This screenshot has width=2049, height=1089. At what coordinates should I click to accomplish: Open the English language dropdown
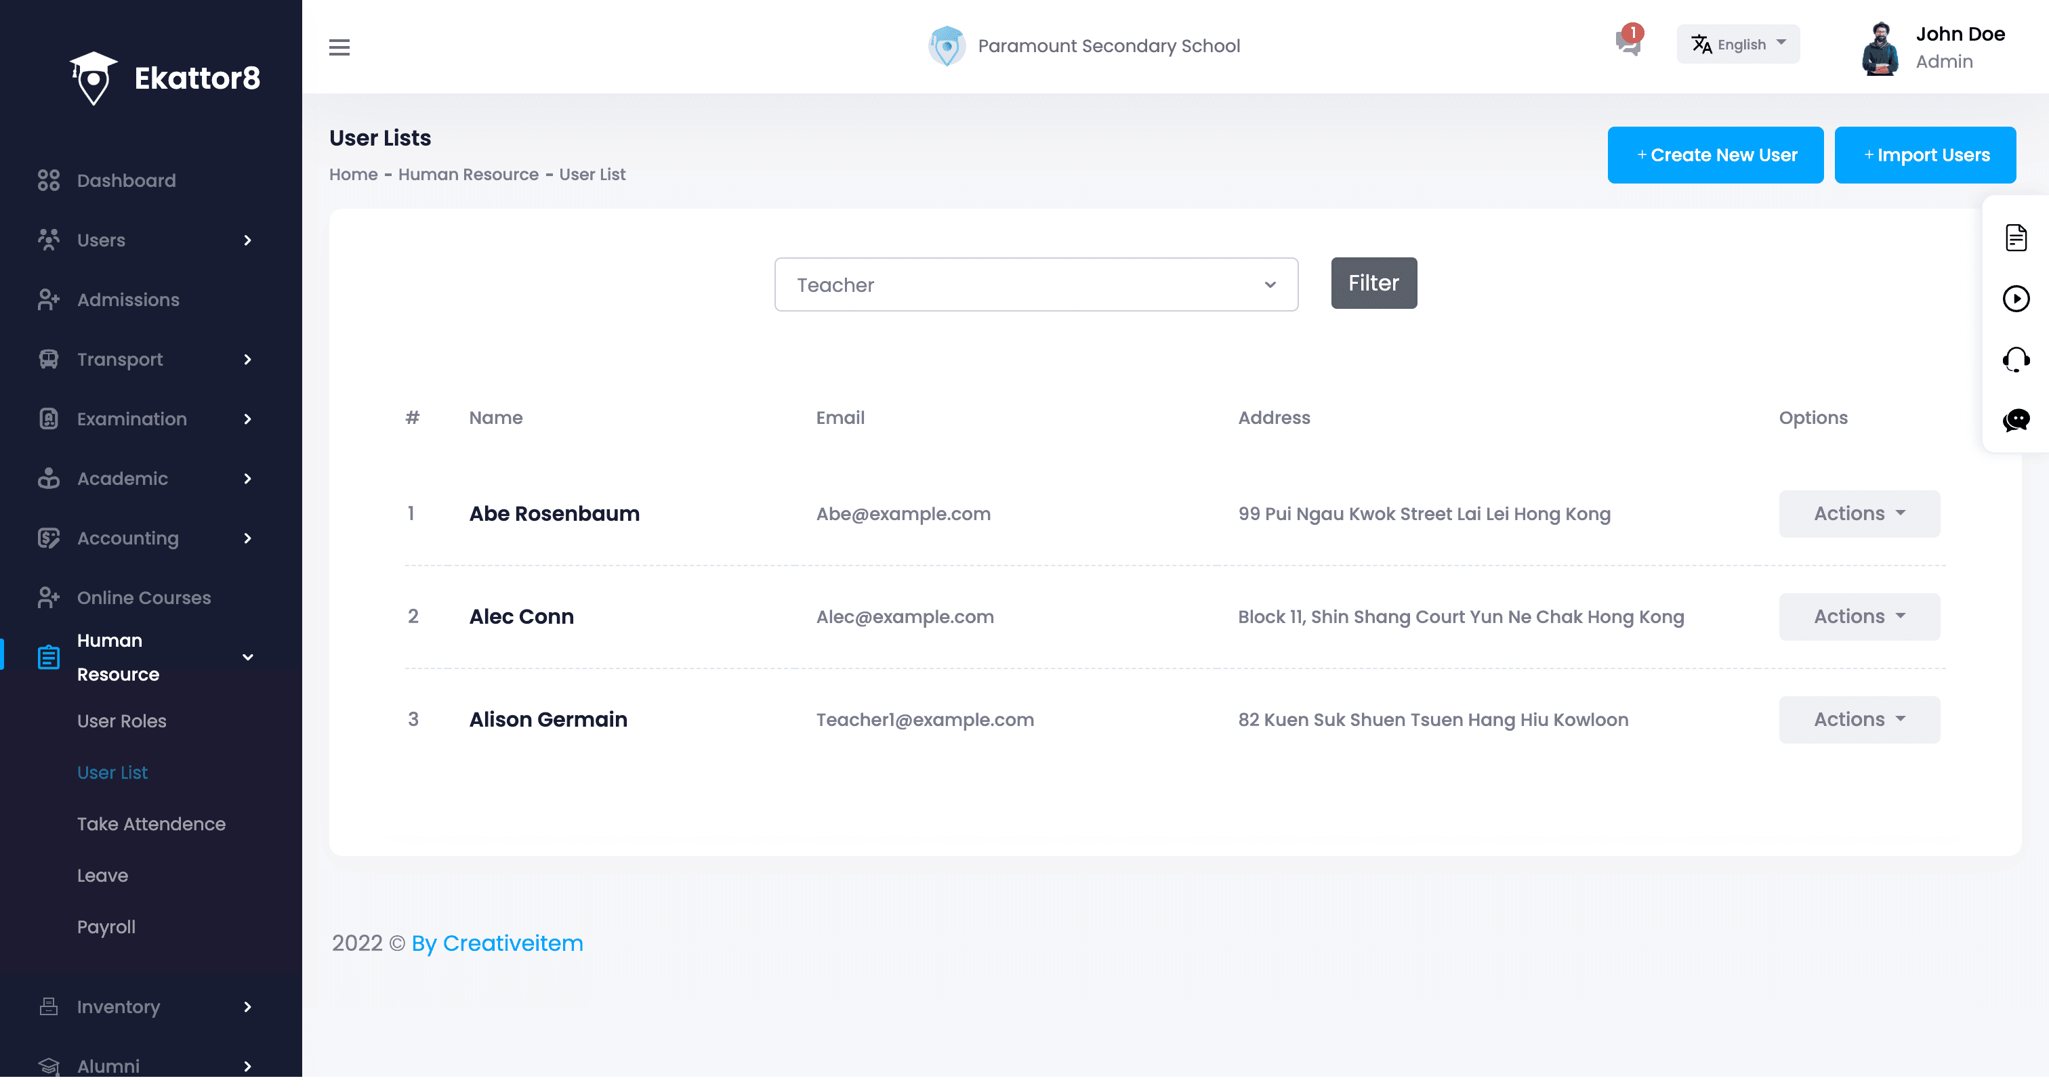pyautogui.click(x=1737, y=44)
